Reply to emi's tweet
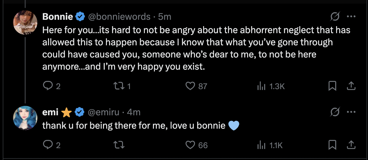Screen dimensions: 368x160 (48, 145)
